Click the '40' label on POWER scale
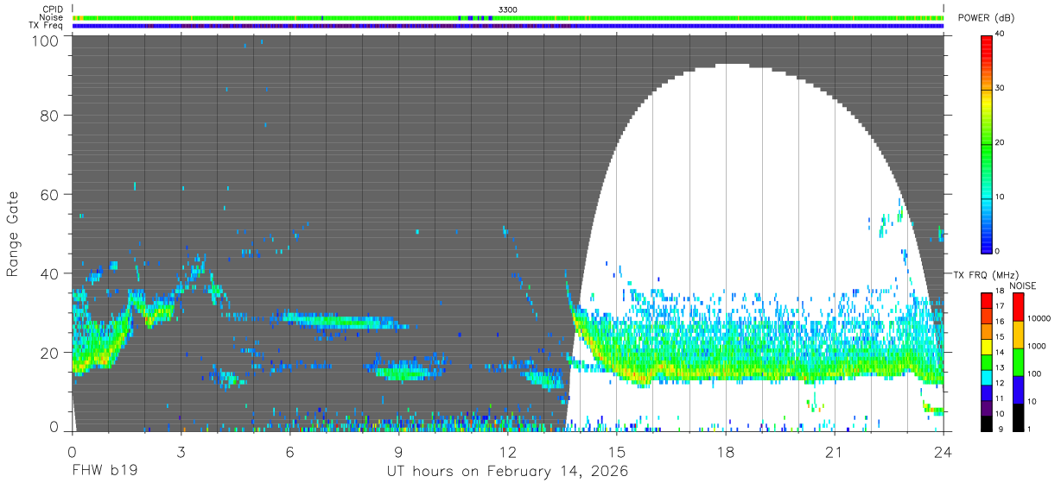Screen dimensions: 1061x489 tap(1001, 34)
